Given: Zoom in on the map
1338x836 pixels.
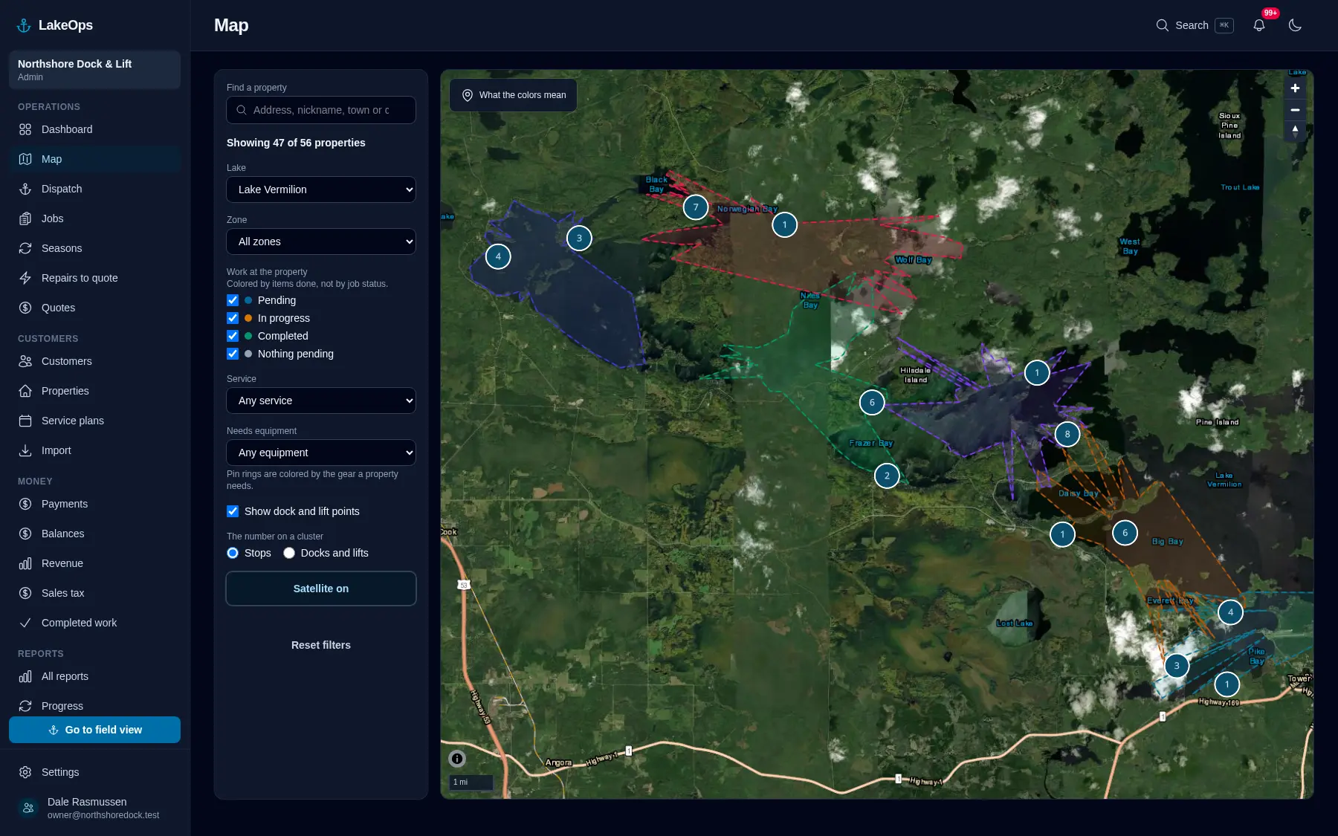Looking at the screenshot, I should [x=1295, y=88].
